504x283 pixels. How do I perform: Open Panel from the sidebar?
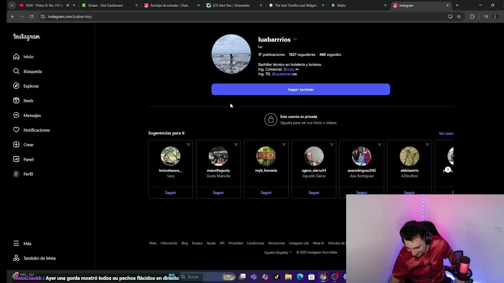point(23,159)
